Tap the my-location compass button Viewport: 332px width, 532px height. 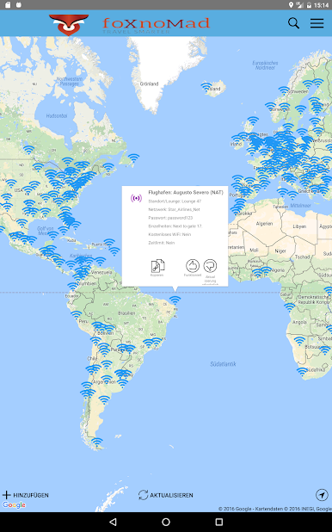point(322,495)
